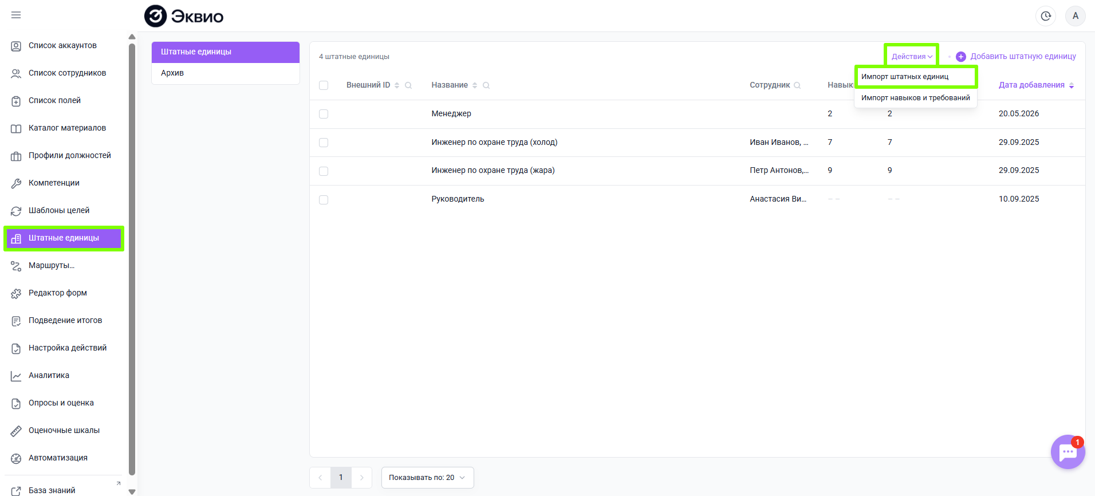Image resolution: width=1095 pixels, height=496 pixels.
Task: Click the sidebar vertical scrollbar thumb
Action: [132, 259]
